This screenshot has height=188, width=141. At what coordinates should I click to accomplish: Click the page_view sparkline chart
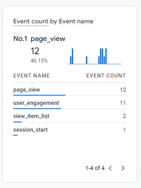tap(94, 56)
